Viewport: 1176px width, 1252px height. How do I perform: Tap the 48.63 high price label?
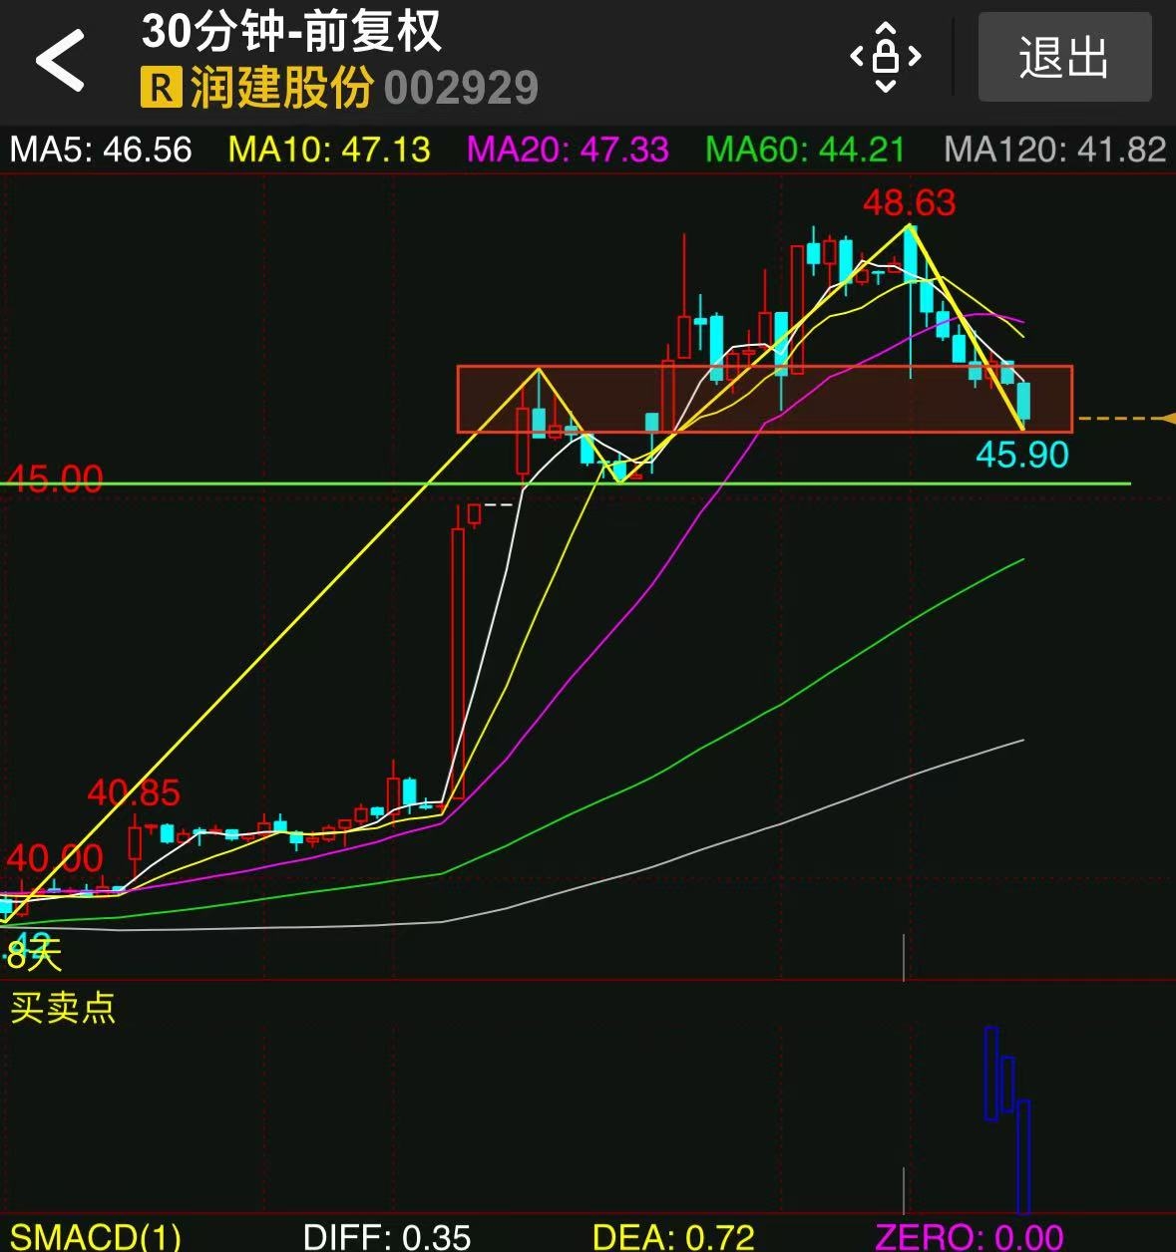point(909,202)
